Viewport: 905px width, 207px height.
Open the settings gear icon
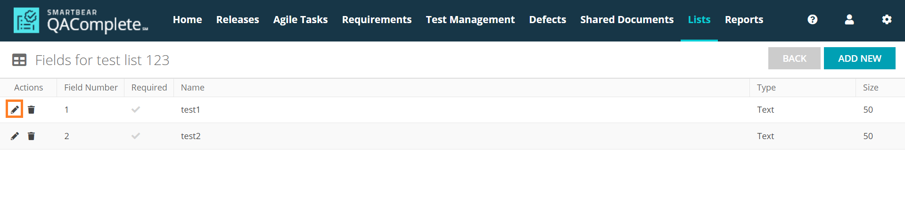886,20
